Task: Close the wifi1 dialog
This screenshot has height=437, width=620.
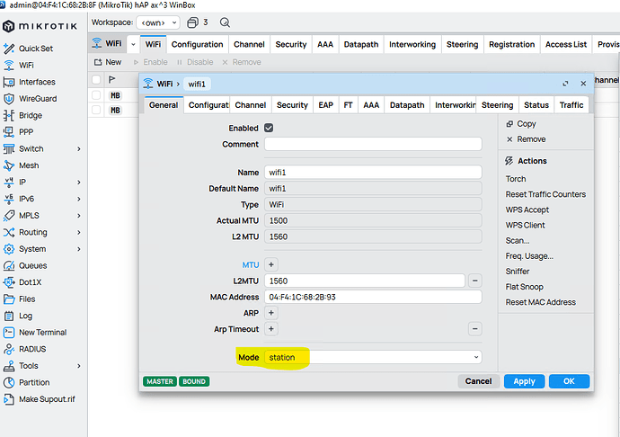Action: 583,84
